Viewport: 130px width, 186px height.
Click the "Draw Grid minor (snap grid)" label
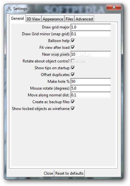pos(46,34)
